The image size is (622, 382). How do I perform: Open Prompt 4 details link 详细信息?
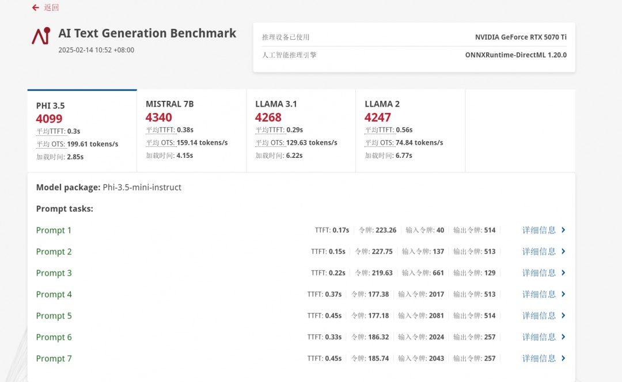point(539,294)
